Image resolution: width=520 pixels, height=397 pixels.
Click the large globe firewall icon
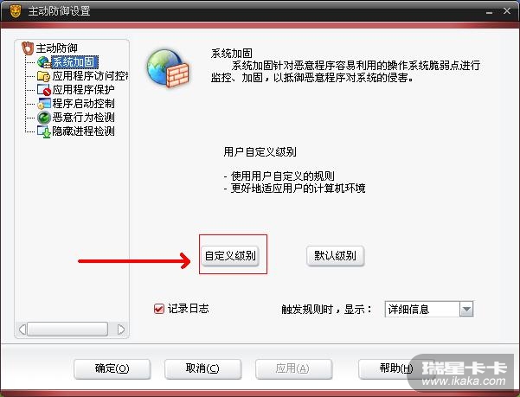point(168,68)
